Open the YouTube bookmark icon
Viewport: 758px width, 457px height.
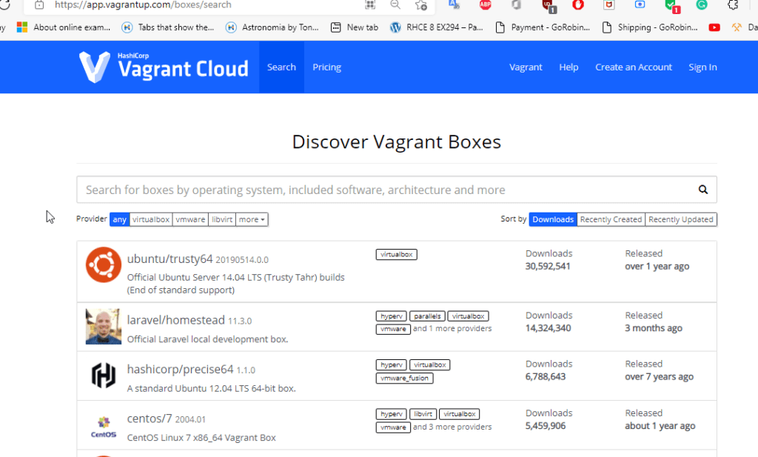click(714, 27)
